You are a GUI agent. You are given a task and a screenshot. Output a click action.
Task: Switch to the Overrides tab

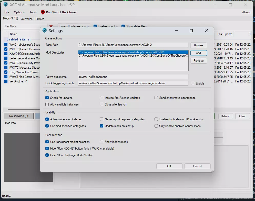(x=26, y=19)
